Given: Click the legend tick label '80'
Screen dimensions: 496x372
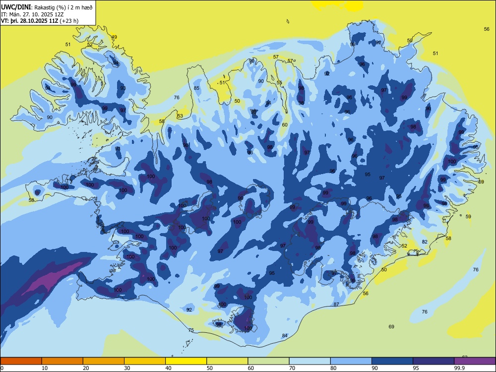Looking at the screenshot, I should (x=333, y=368).
